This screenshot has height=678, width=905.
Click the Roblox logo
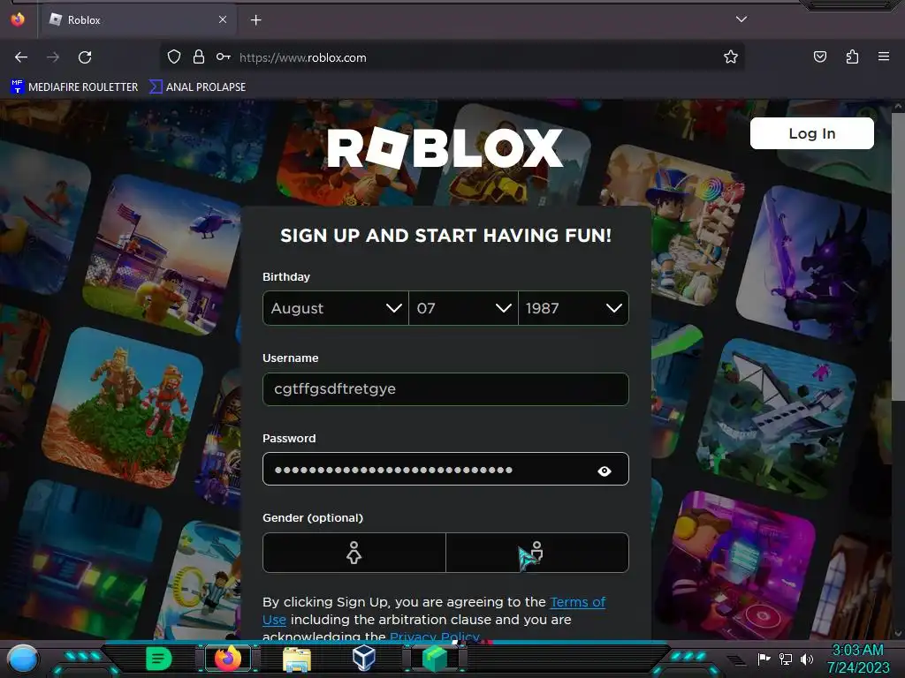coord(445,147)
